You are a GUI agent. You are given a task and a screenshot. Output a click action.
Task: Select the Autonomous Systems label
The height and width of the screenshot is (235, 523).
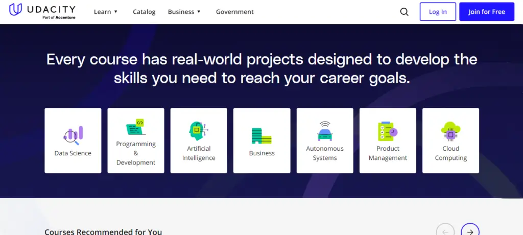click(x=325, y=153)
